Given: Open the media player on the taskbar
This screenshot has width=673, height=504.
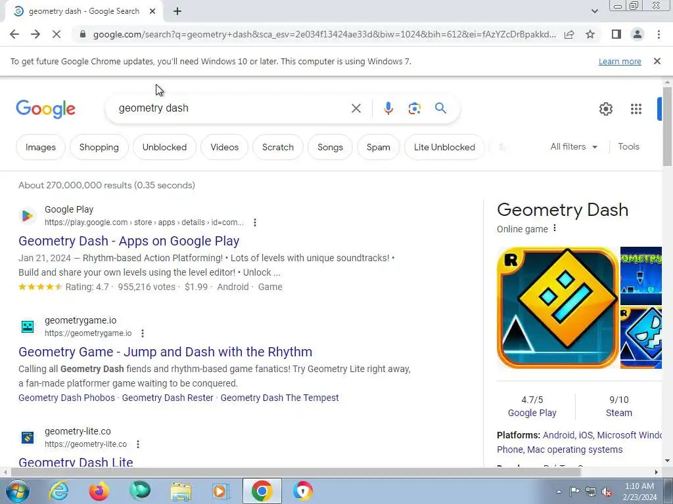Looking at the screenshot, I should click(x=221, y=491).
